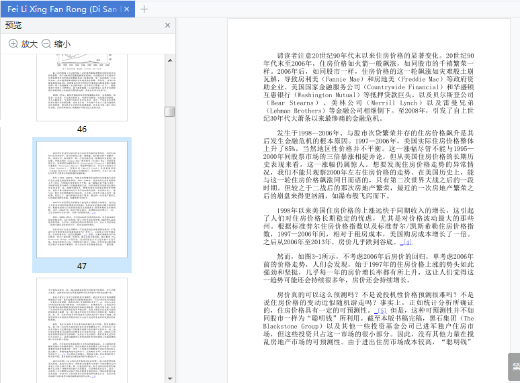520x383 pixels.
Task: Click the thumbnail panel scrollbar handle
Action: click(x=170, y=111)
